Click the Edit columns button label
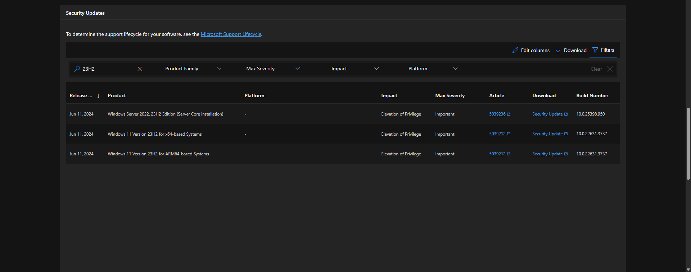 (535, 50)
